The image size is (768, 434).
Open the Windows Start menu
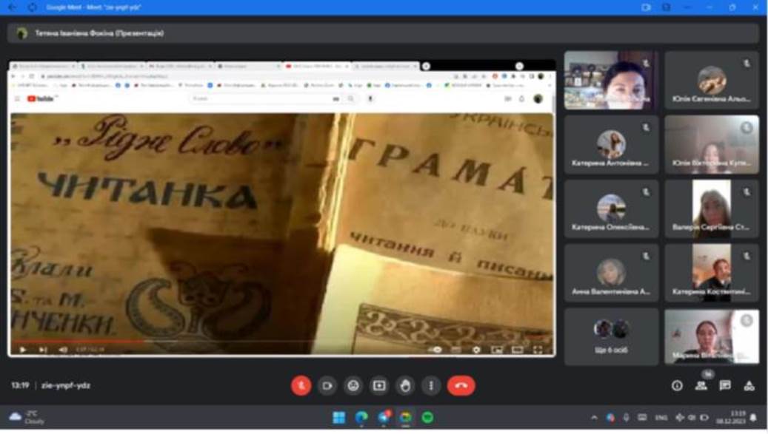pyautogui.click(x=338, y=418)
